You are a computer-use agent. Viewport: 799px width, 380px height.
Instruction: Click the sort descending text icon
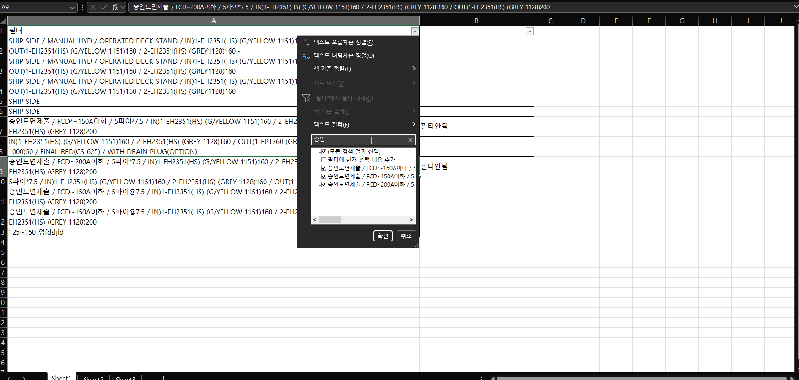tap(306, 55)
